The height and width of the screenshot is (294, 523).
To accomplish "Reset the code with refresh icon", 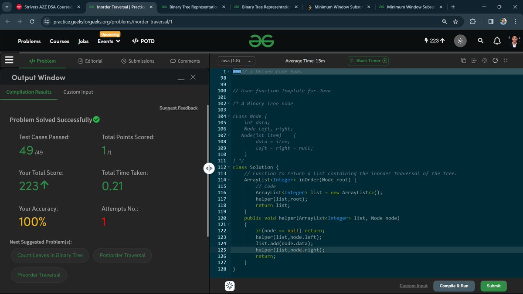I will pyautogui.click(x=495, y=61).
